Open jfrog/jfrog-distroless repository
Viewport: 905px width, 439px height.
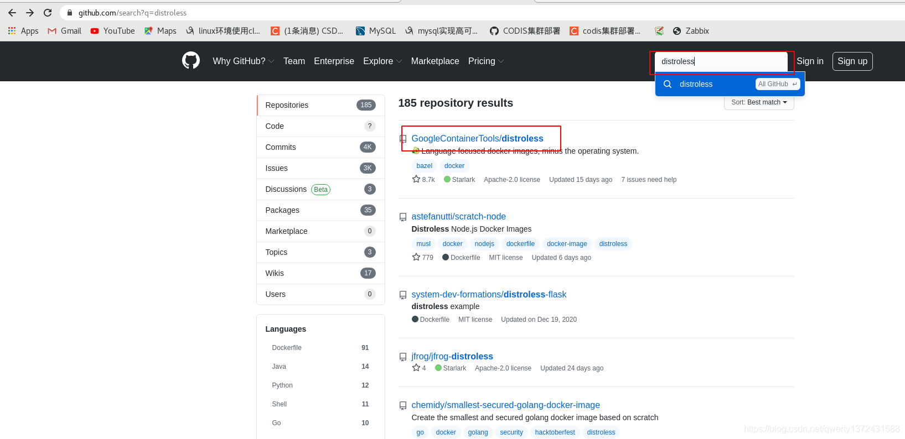[x=452, y=356]
